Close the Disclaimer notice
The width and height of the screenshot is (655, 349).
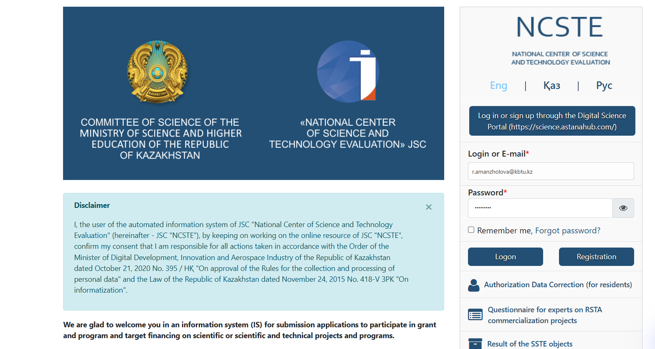coord(428,207)
